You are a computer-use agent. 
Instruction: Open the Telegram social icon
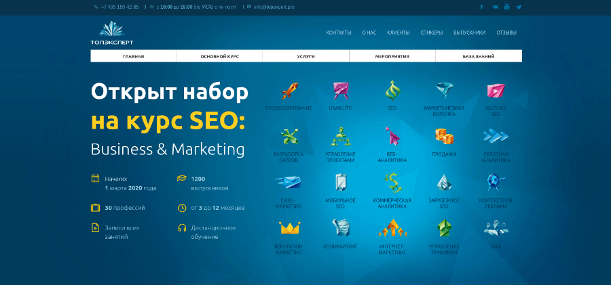pyautogui.click(x=519, y=7)
